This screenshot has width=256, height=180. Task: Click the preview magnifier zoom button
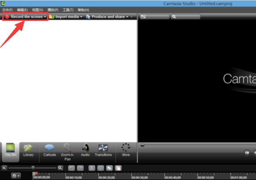point(185,17)
